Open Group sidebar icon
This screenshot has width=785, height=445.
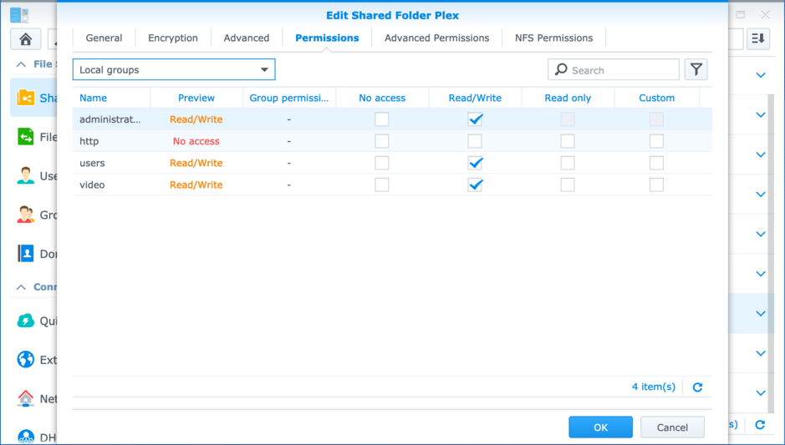coord(26,215)
